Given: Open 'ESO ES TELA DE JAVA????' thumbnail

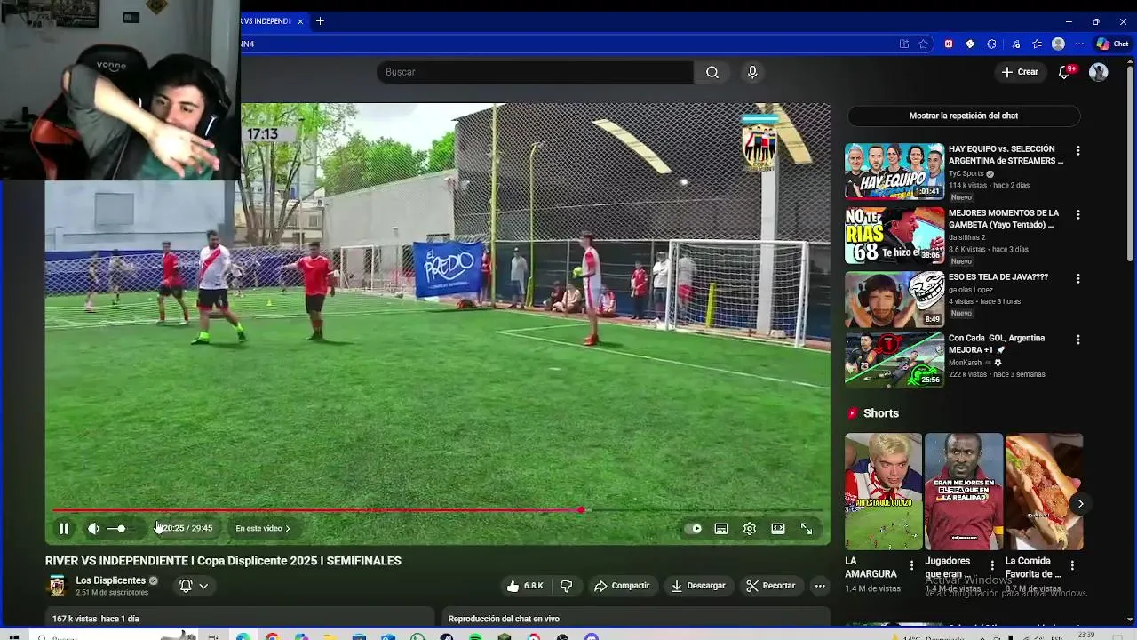Looking at the screenshot, I should coord(894,299).
